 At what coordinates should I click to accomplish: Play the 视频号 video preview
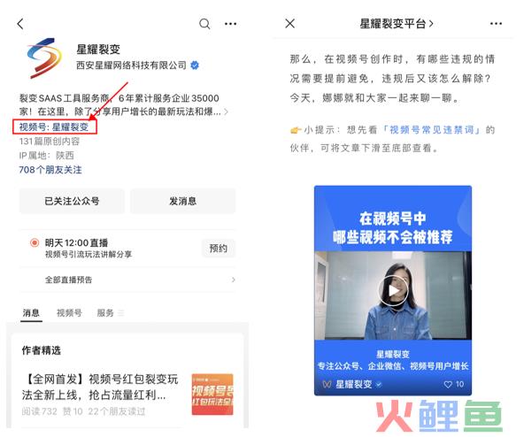point(393,291)
